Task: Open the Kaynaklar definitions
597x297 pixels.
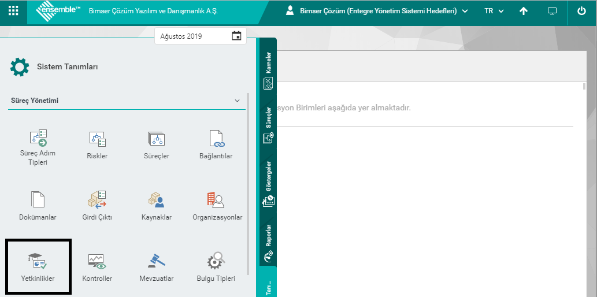Action: 157,206
